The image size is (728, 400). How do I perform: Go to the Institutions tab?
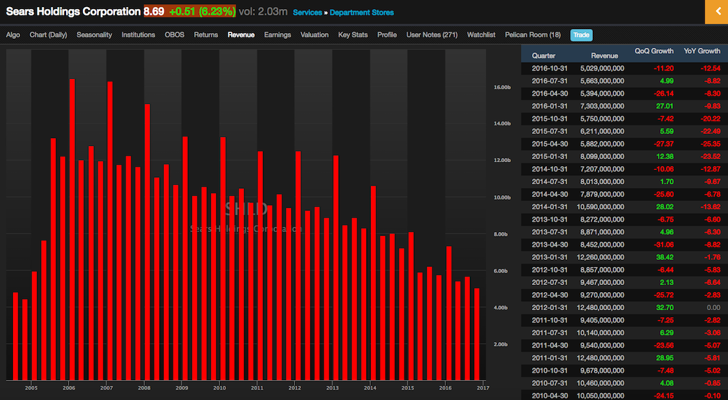point(138,35)
